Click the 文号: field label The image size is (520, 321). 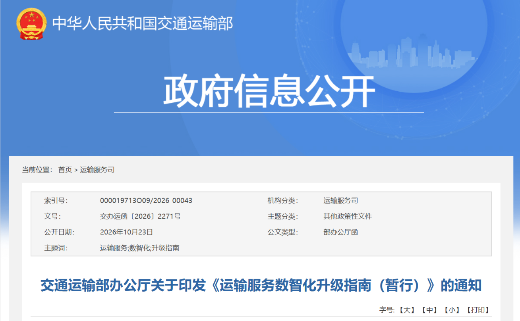point(52,217)
